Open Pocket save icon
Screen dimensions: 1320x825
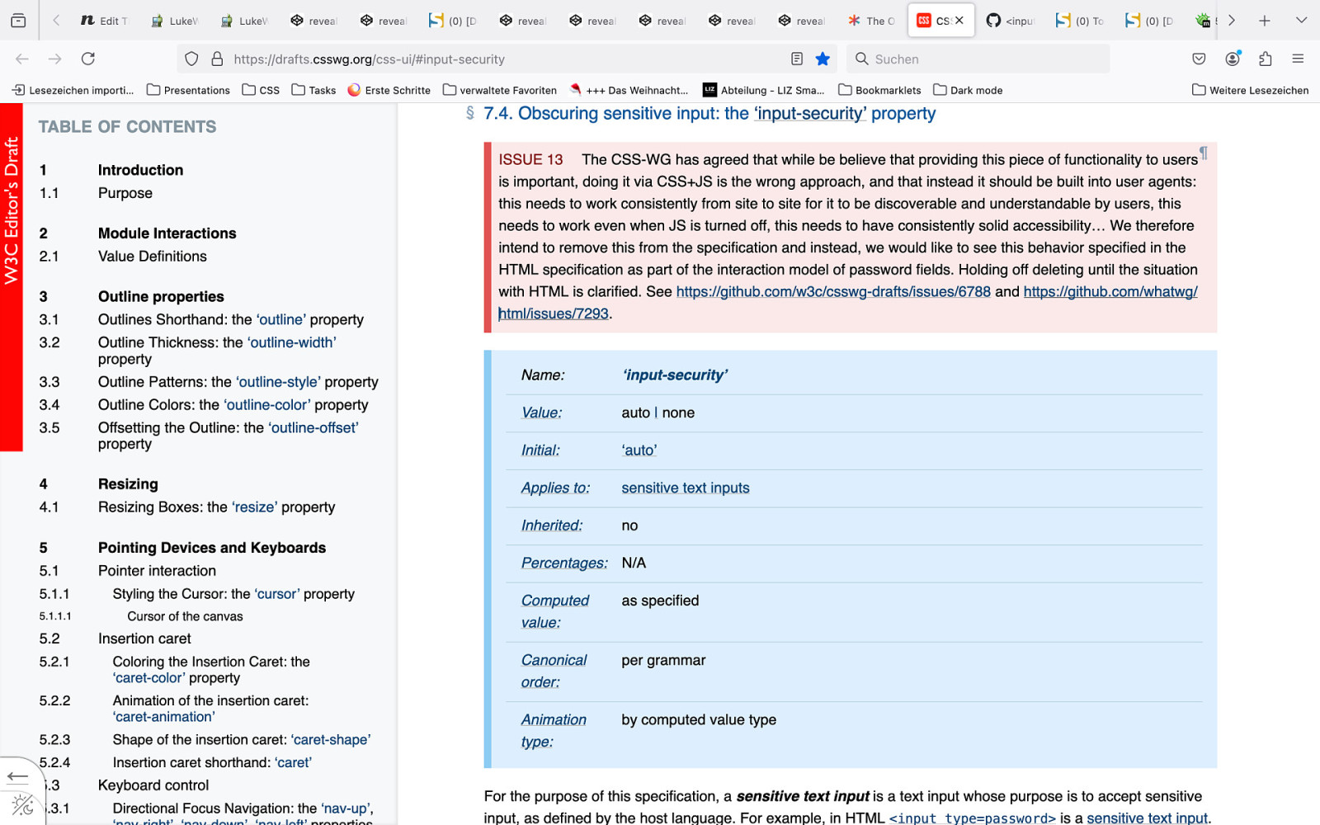click(x=1199, y=59)
